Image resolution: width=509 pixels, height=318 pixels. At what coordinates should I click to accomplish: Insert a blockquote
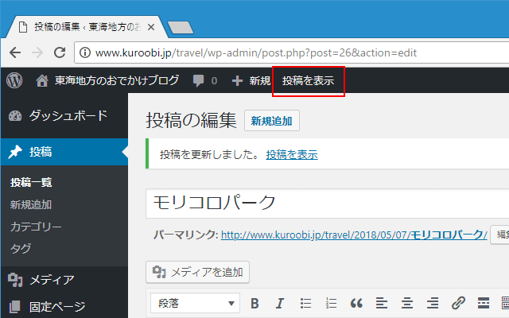click(x=356, y=303)
